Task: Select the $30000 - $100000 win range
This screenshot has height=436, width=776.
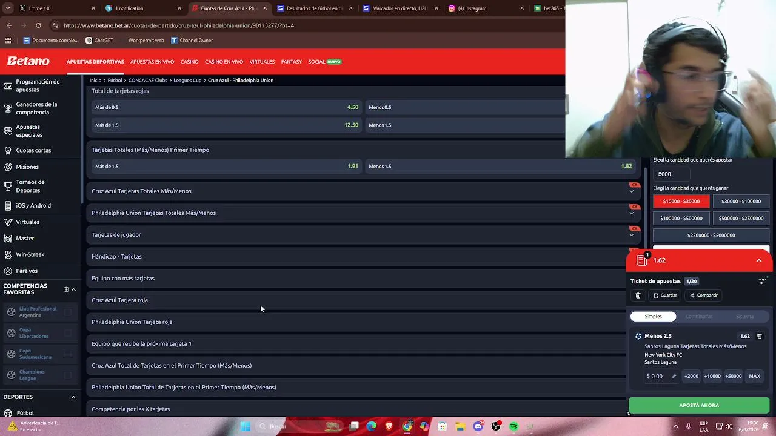Action: pos(741,202)
